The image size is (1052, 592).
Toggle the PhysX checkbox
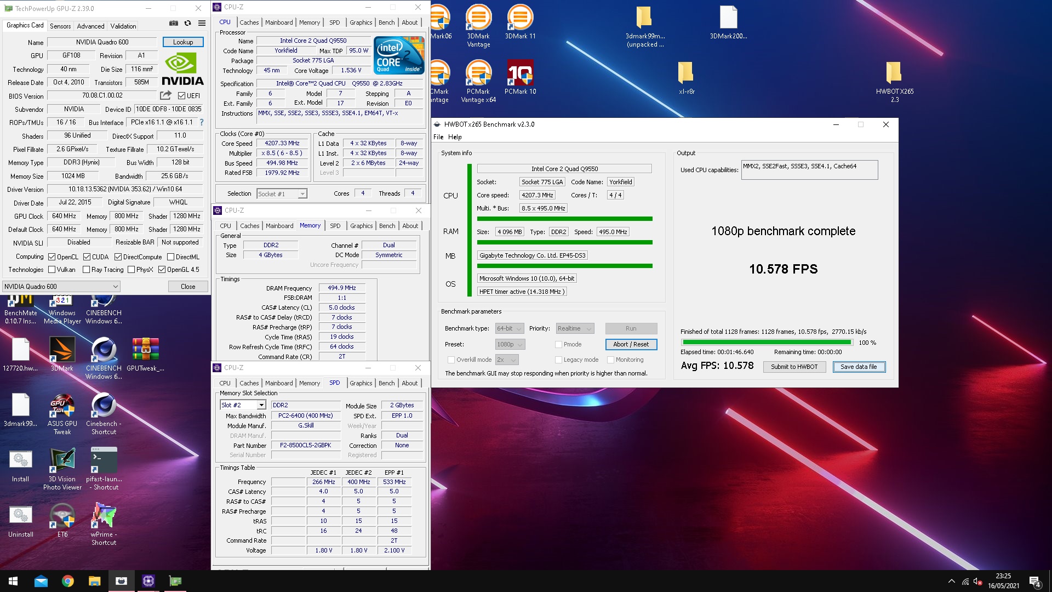click(131, 269)
